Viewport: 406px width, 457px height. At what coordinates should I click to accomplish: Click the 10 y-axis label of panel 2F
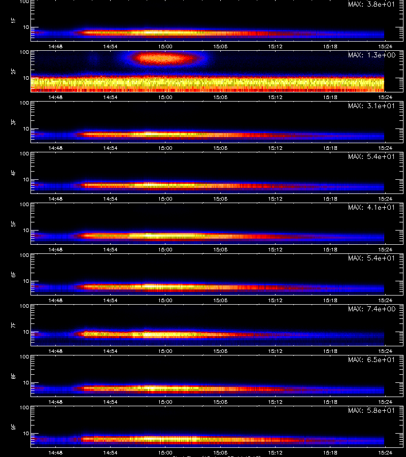pos(26,78)
